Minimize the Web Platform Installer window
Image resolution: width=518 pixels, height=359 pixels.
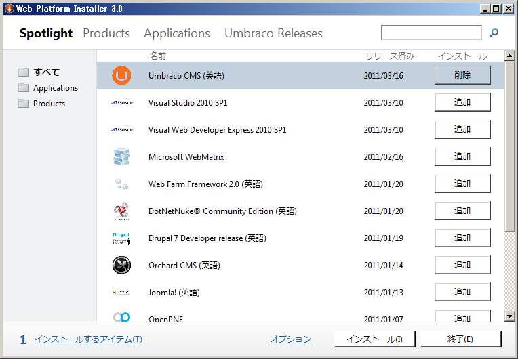(485, 9)
